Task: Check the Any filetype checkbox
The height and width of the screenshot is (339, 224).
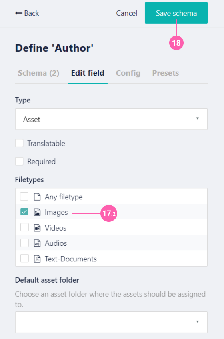Action: pos(24,197)
